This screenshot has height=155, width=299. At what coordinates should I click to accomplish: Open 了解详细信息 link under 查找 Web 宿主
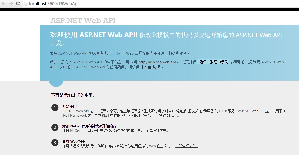point(187,146)
